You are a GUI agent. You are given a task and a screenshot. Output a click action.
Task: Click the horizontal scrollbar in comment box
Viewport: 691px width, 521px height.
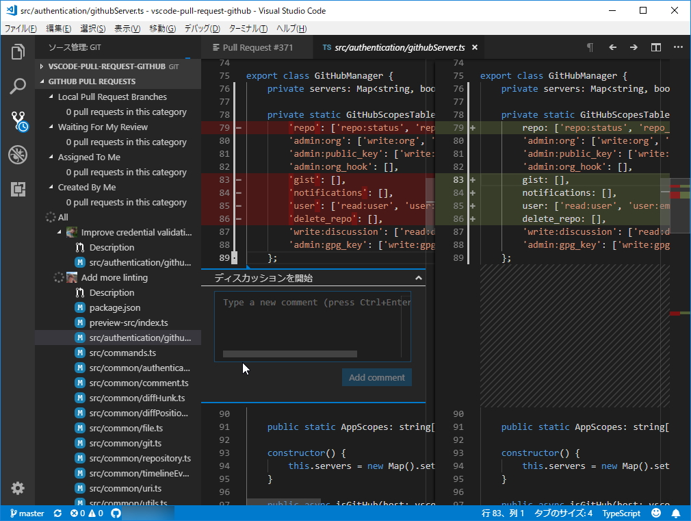pyautogui.click(x=290, y=354)
